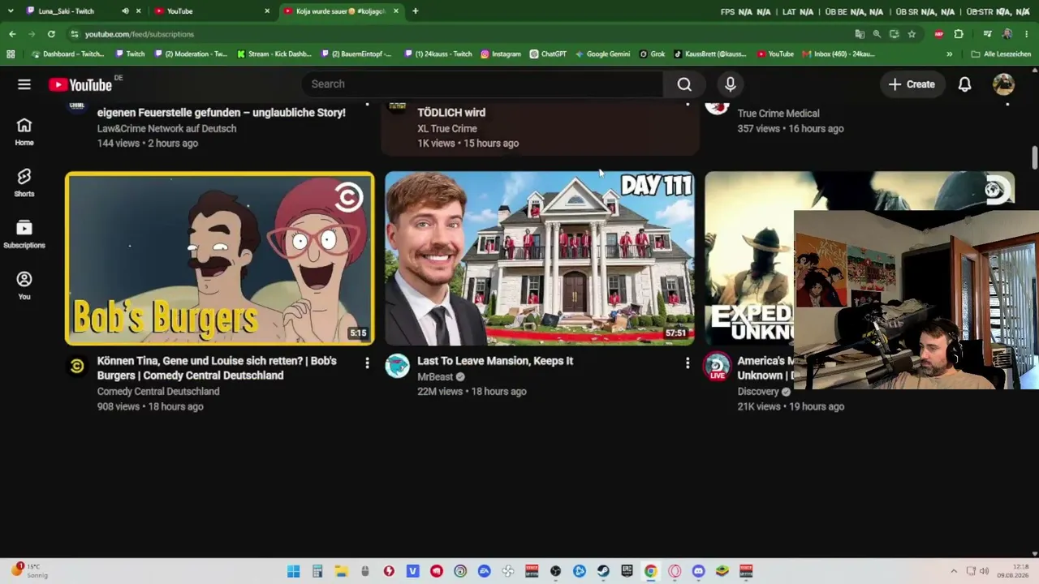Open the You section in the sidebar
This screenshot has height=584, width=1039.
[x=24, y=286]
